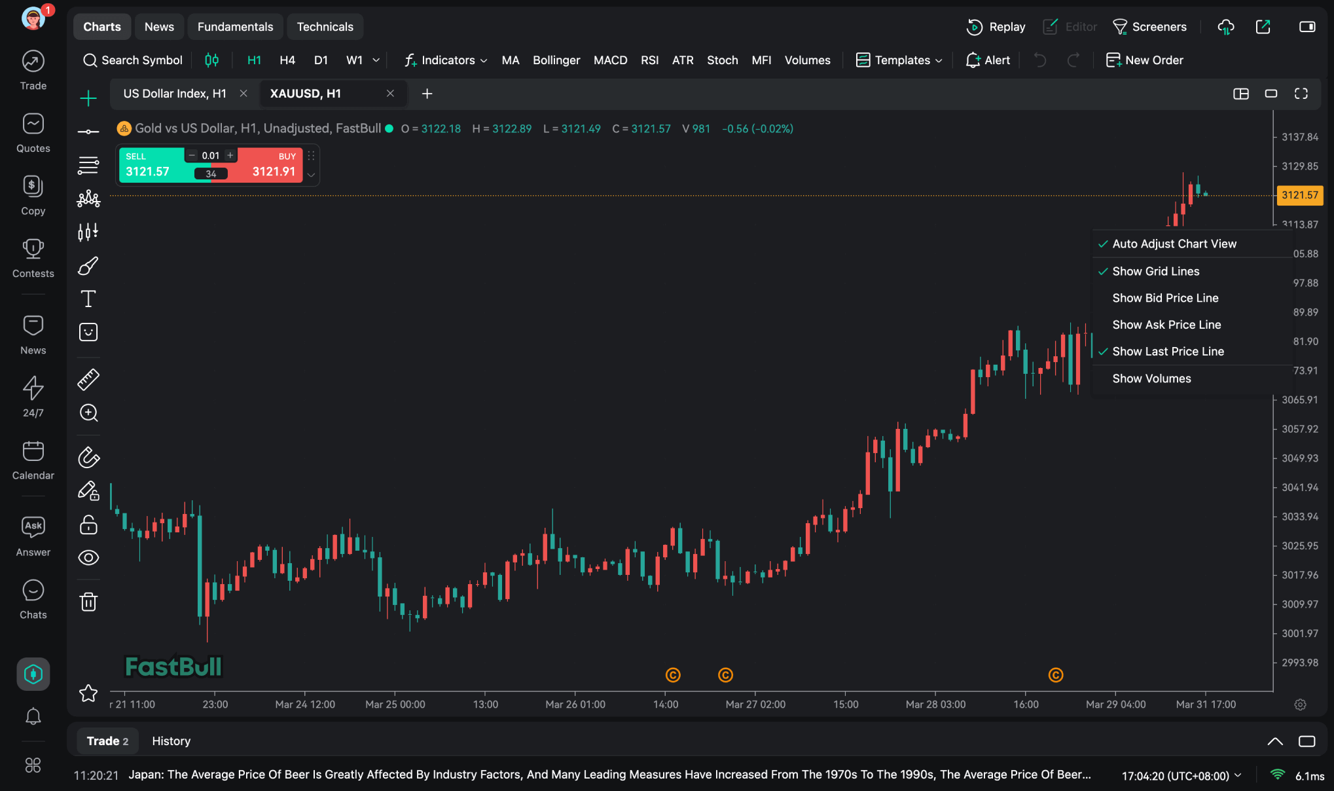Click the brush drawing tool
The image size is (1334, 791).
click(88, 266)
